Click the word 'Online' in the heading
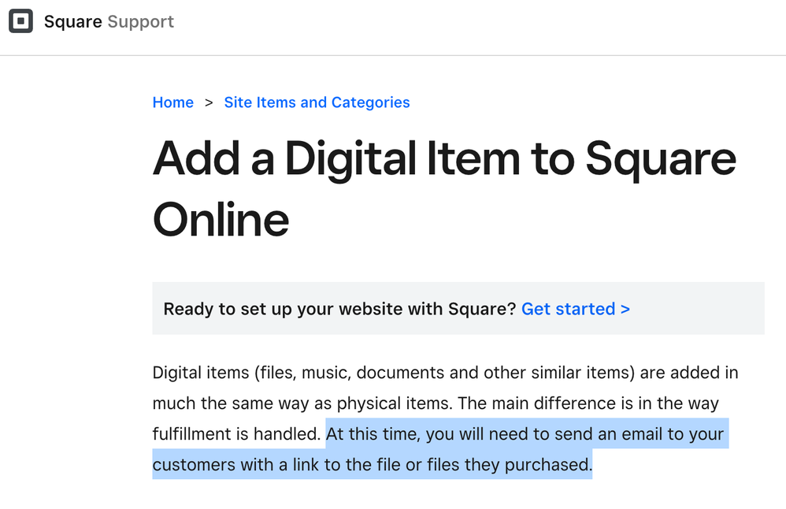 point(221,219)
